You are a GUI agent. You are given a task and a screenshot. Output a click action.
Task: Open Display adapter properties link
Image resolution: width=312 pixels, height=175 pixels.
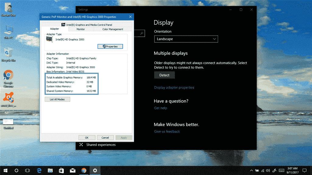click(174, 88)
